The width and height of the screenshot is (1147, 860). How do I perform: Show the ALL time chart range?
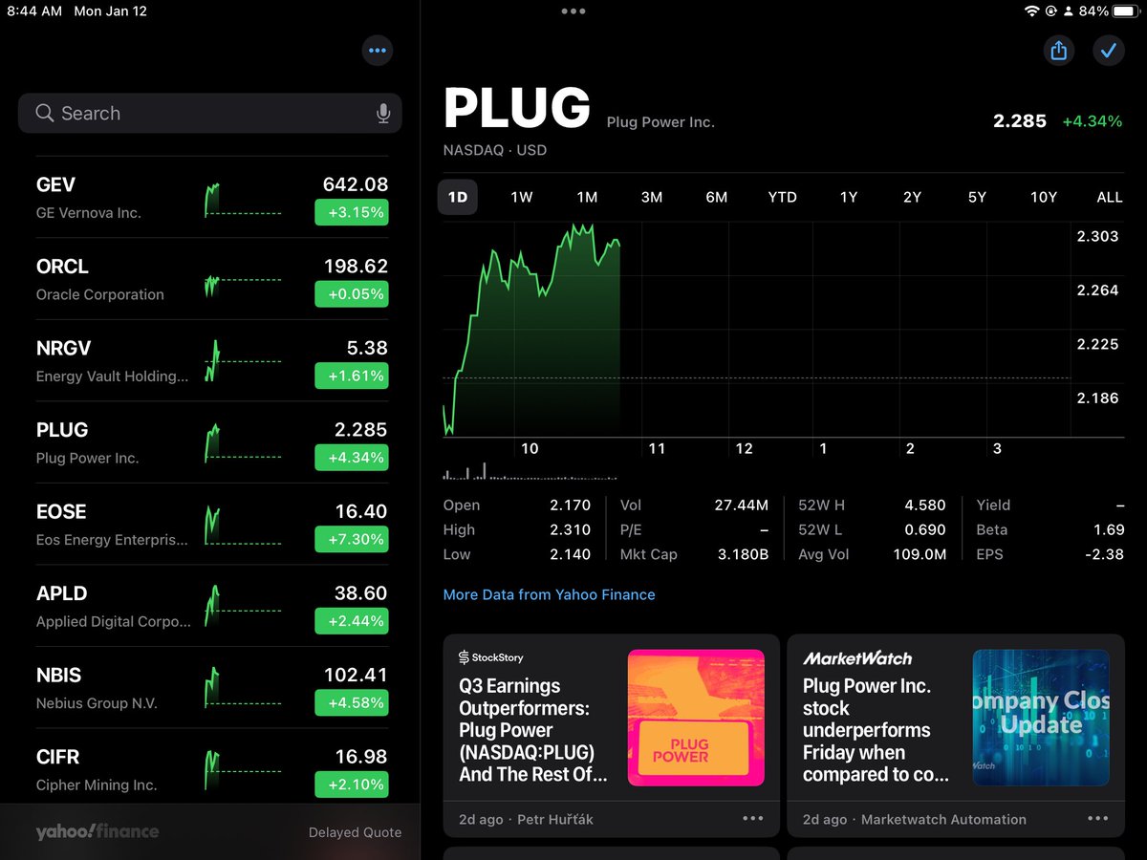coord(1110,197)
